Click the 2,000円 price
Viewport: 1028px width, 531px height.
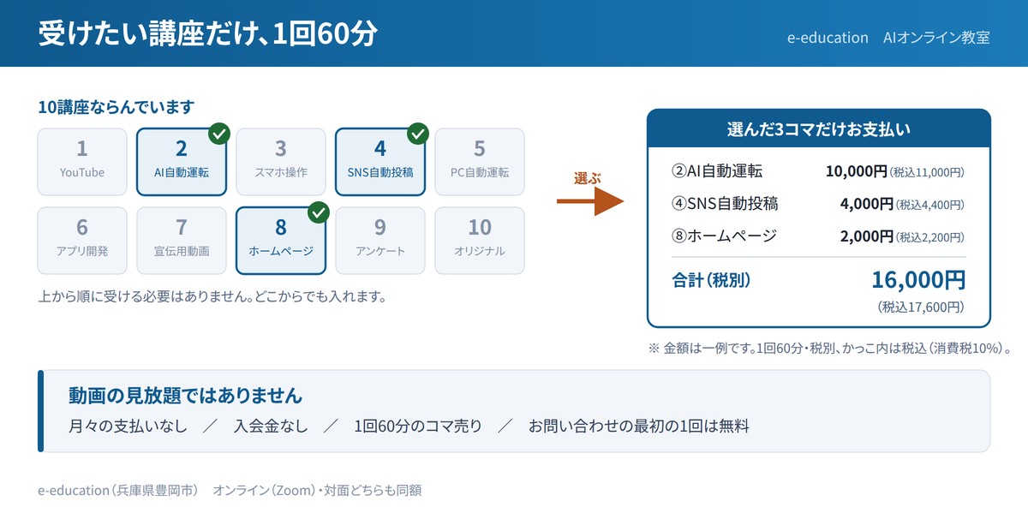(x=867, y=236)
